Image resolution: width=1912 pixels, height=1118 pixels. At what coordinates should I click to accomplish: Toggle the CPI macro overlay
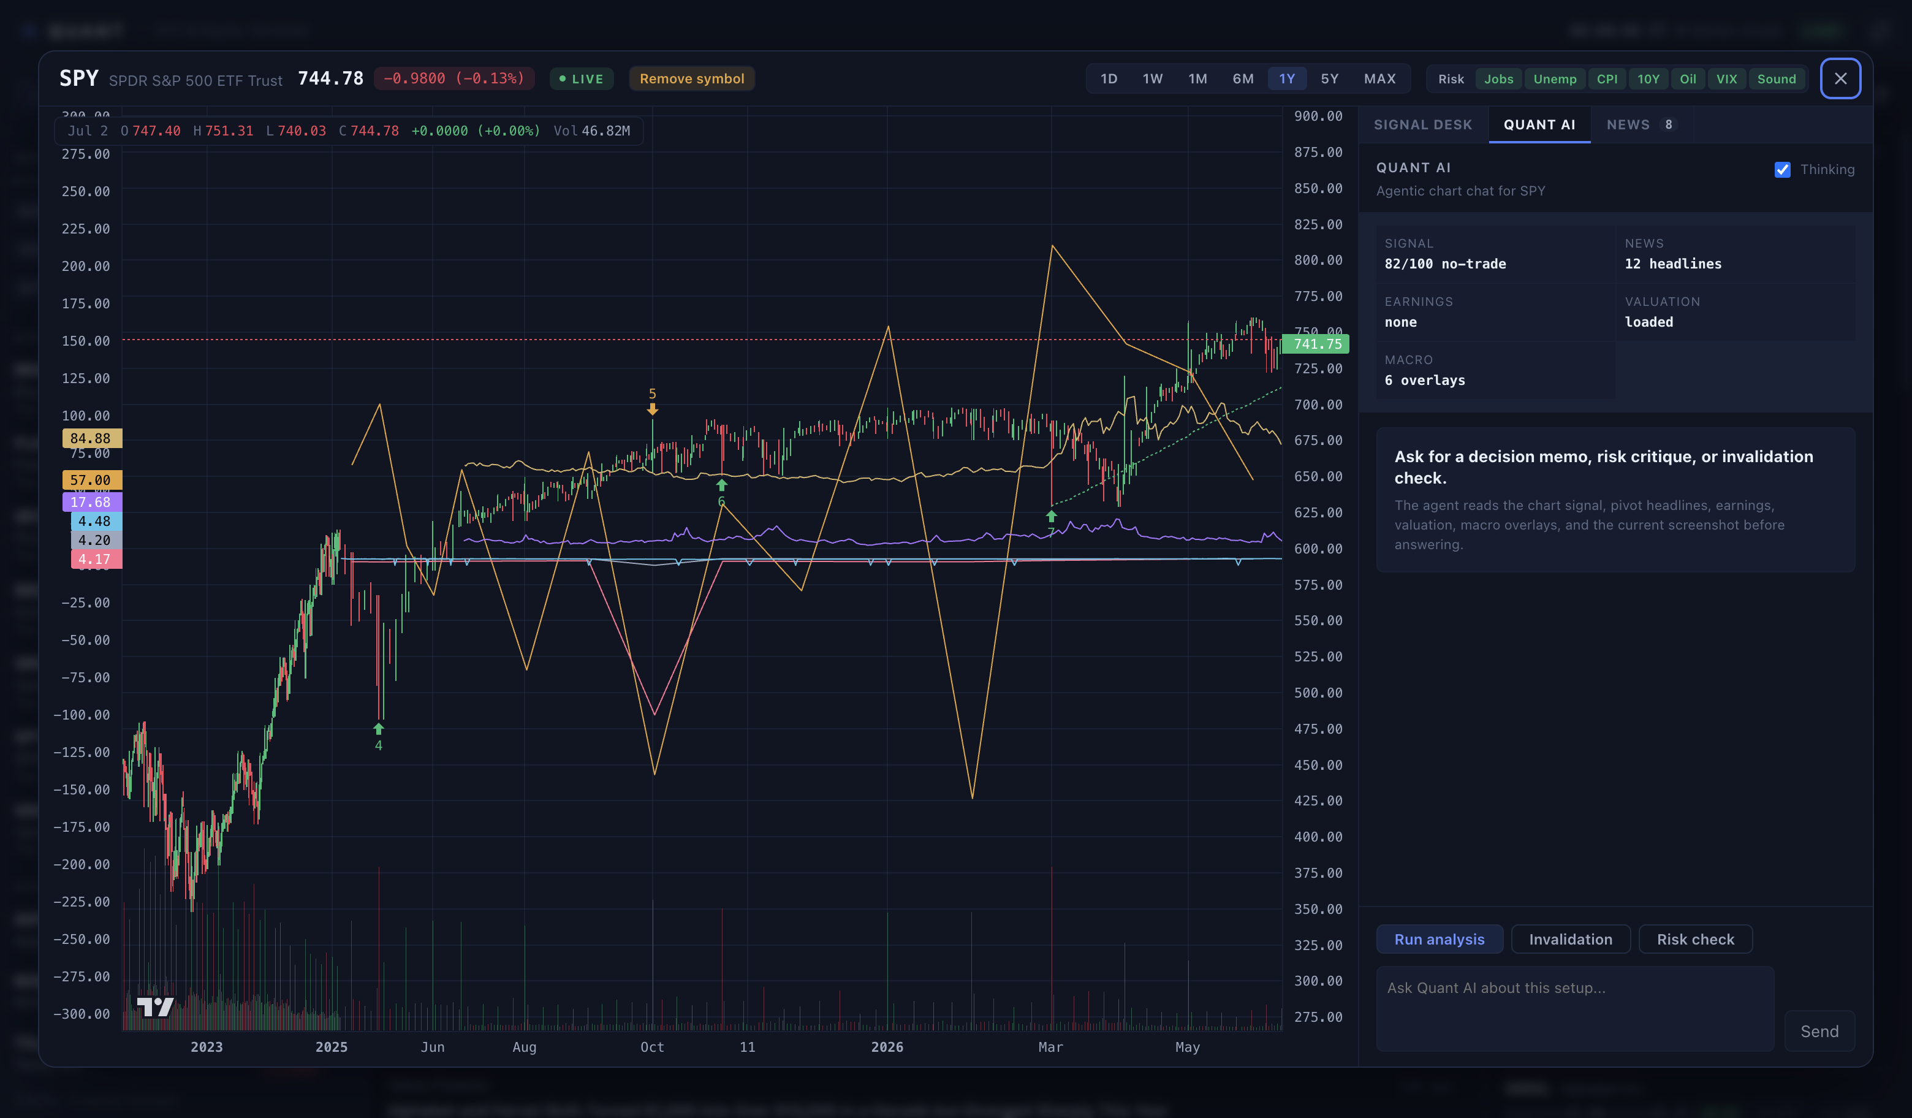pos(1607,79)
